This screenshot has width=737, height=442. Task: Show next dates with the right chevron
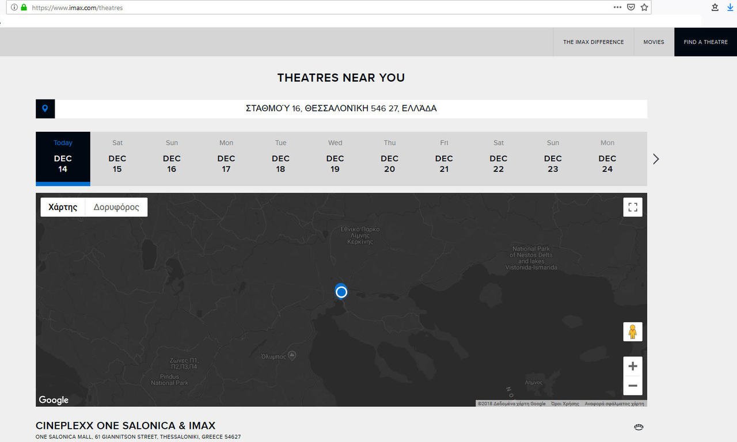(656, 159)
